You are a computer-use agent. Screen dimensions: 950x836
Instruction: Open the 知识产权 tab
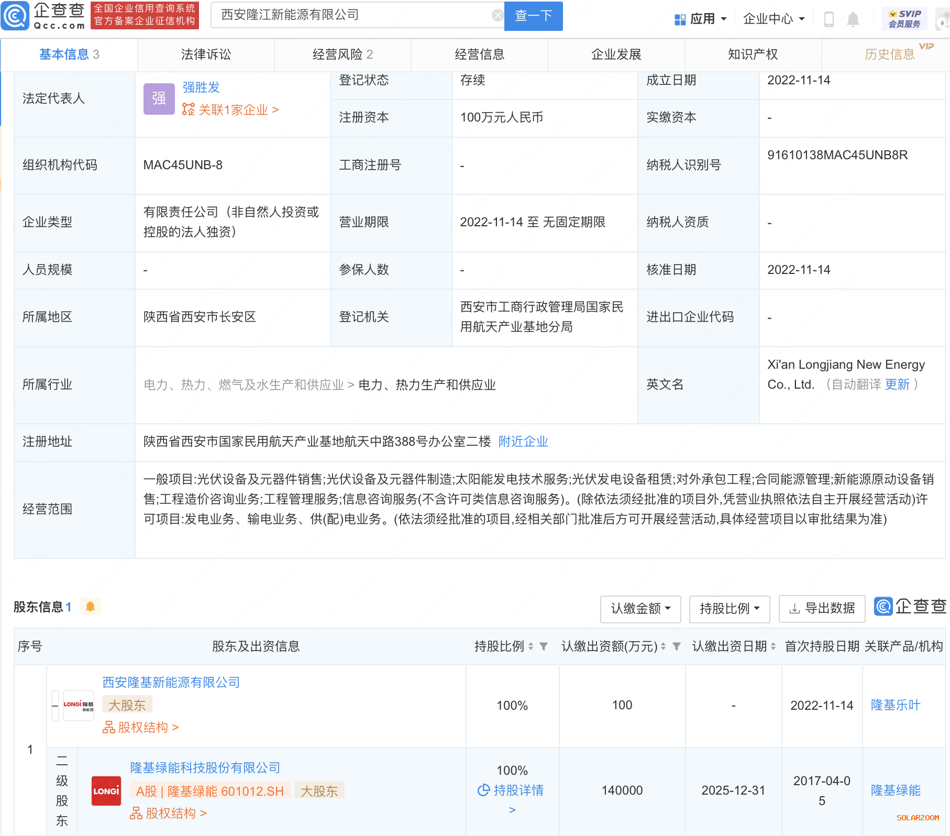tap(753, 54)
